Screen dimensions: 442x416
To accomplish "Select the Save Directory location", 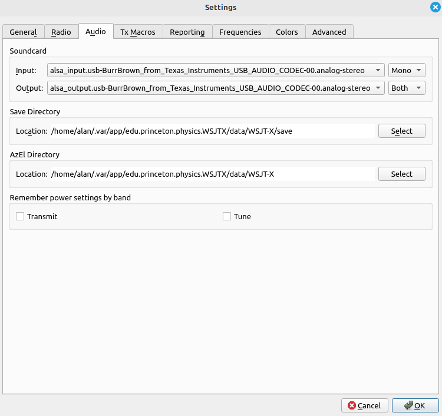I will (x=401, y=131).
